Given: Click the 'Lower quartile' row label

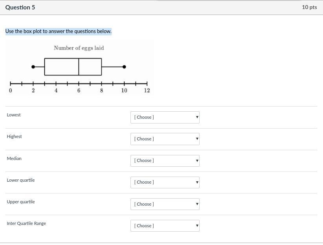Looking at the screenshot, I should (21, 180).
